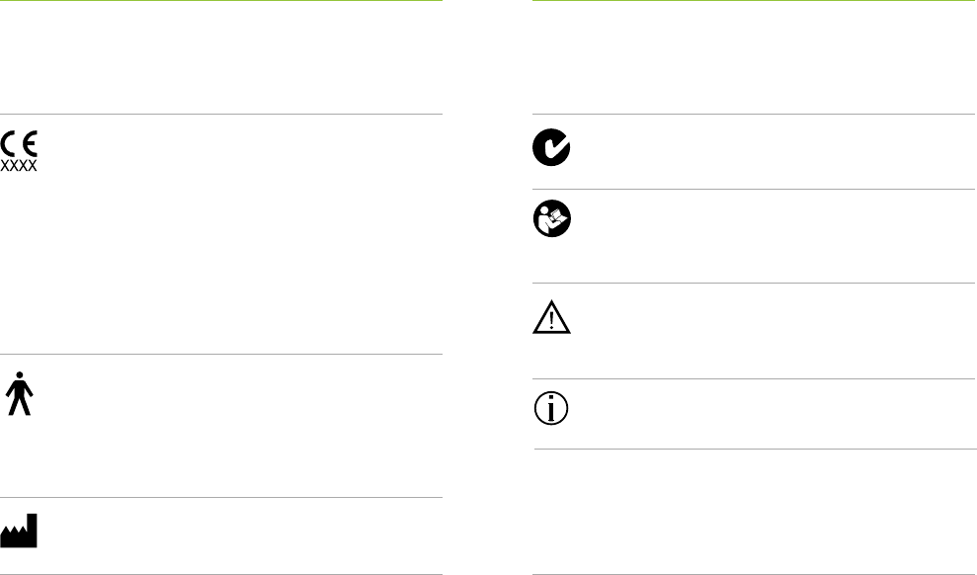Select the manufacturer factory symbol
The height and width of the screenshot is (575, 977).
(x=19, y=531)
